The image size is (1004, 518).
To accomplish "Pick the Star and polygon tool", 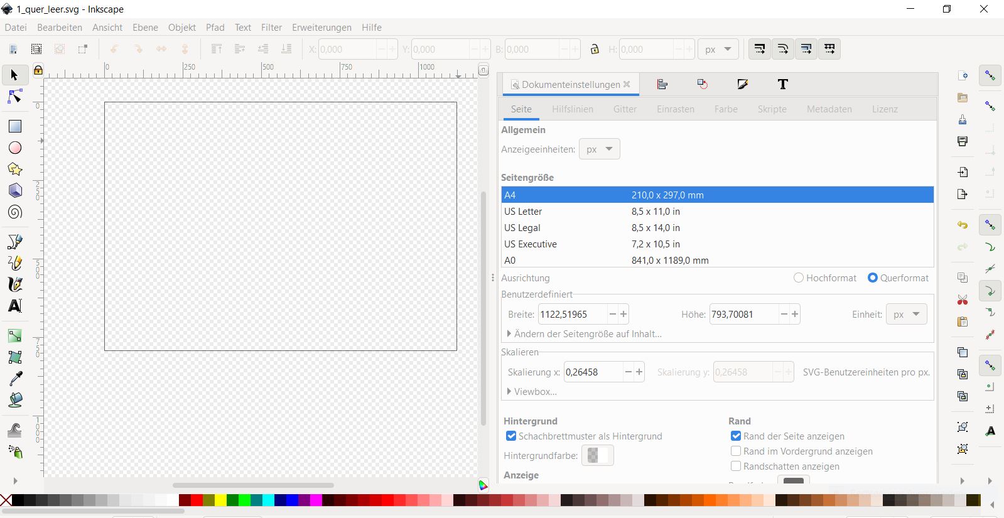I will (15, 169).
